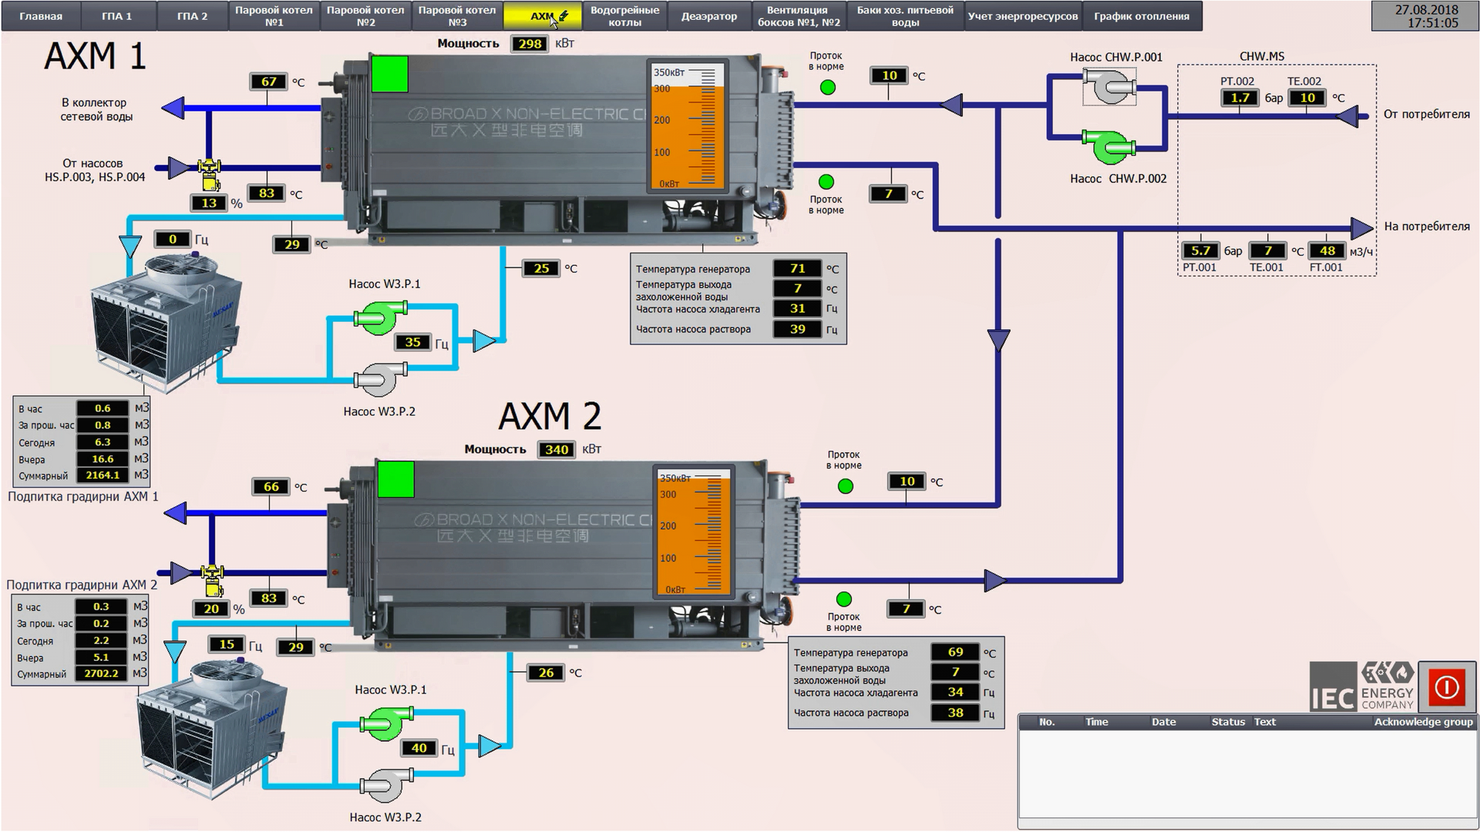Click AXM 1 orange power level gauge
The height and width of the screenshot is (832, 1480).
click(688, 127)
